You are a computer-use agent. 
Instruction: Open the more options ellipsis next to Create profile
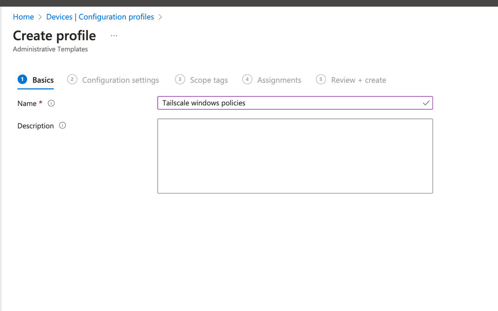[x=113, y=35]
